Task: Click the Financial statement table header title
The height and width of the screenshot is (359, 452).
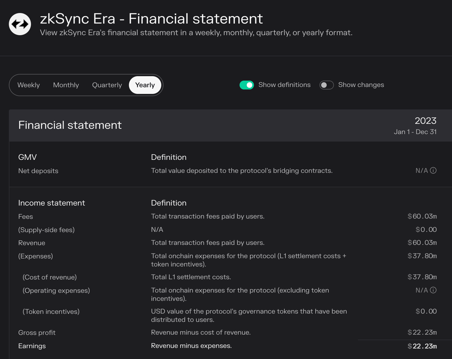Action: click(x=70, y=125)
